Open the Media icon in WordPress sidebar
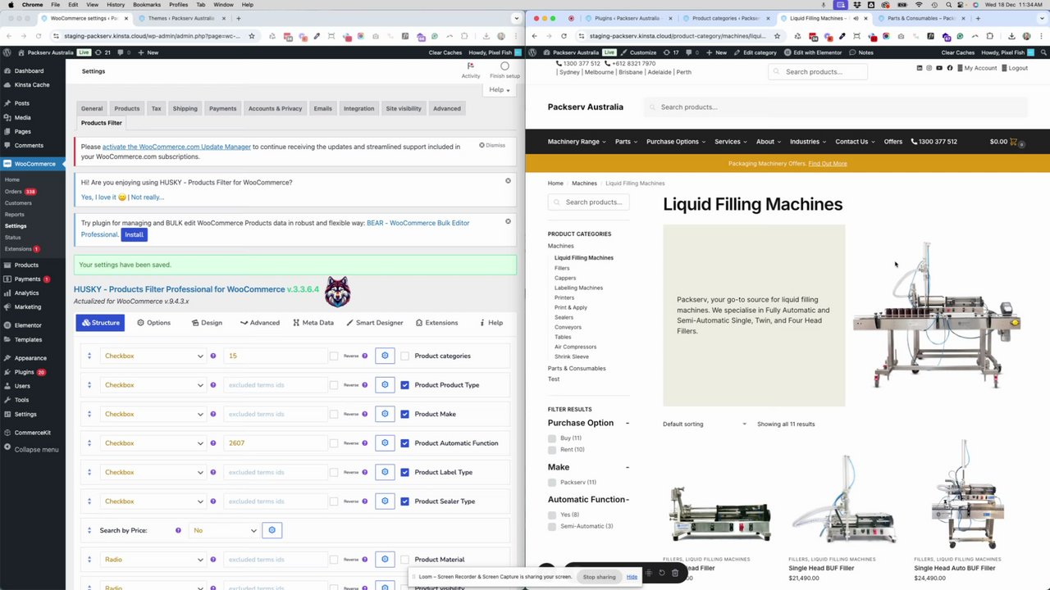Image resolution: width=1050 pixels, height=590 pixels. coord(7,117)
